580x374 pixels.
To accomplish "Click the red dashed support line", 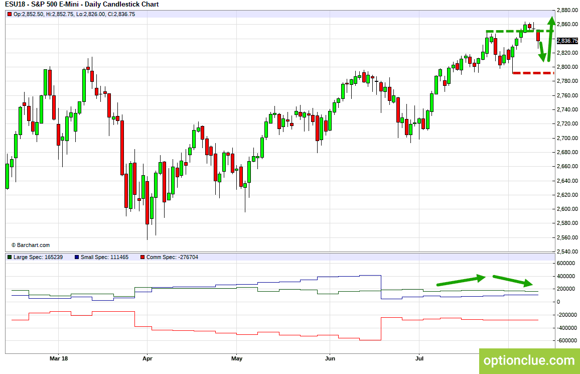I will click(x=533, y=73).
